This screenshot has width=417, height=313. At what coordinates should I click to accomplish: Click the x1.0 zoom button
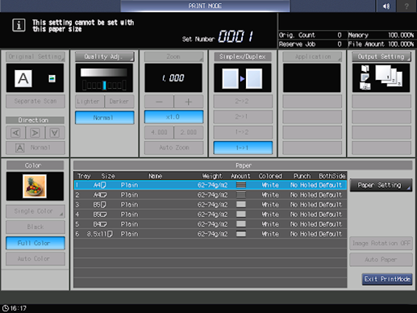173,117
